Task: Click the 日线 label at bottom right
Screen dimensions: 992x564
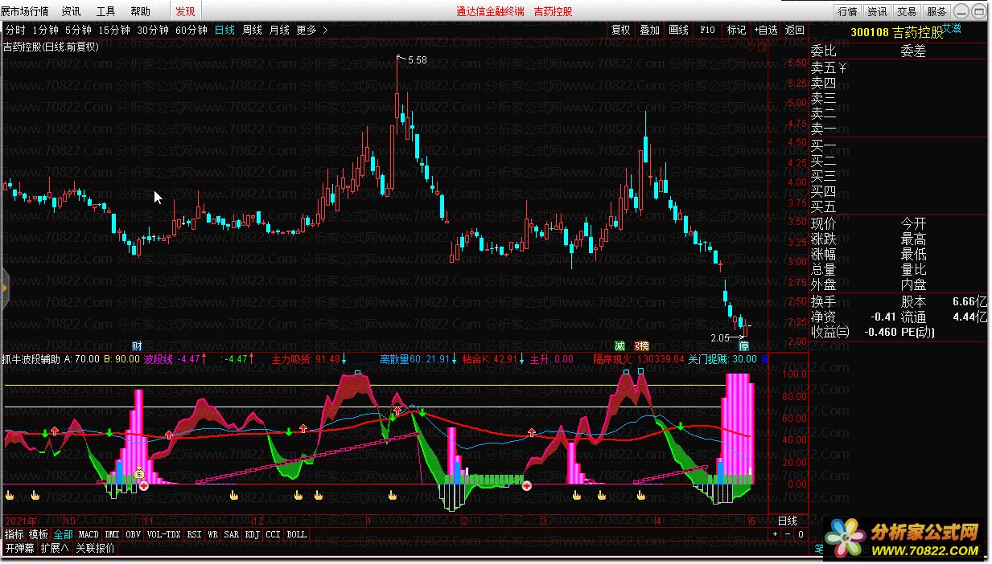Action: [x=788, y=521]
